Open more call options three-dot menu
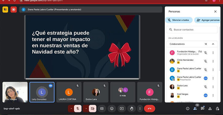The height and width of the screenshot is (115, 223). pos(140,108)
